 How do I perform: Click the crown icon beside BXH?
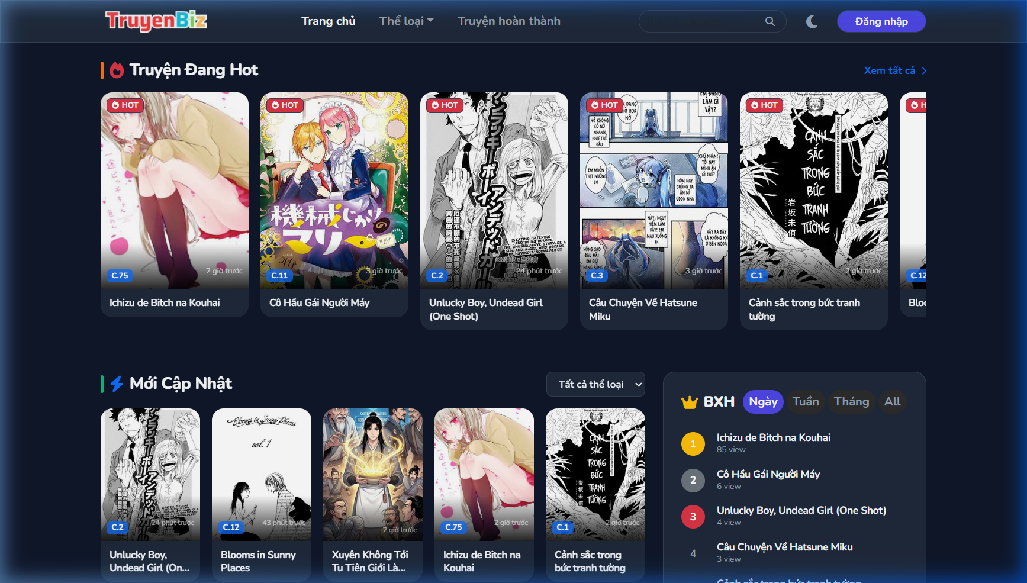tap(689, 402)
